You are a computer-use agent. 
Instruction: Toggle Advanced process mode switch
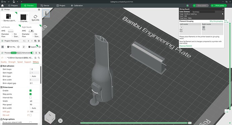point(32,53)
